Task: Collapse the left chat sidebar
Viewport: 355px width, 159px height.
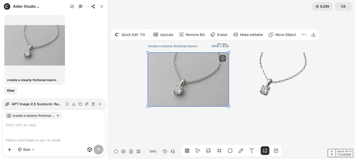Action: click(102, 6)
